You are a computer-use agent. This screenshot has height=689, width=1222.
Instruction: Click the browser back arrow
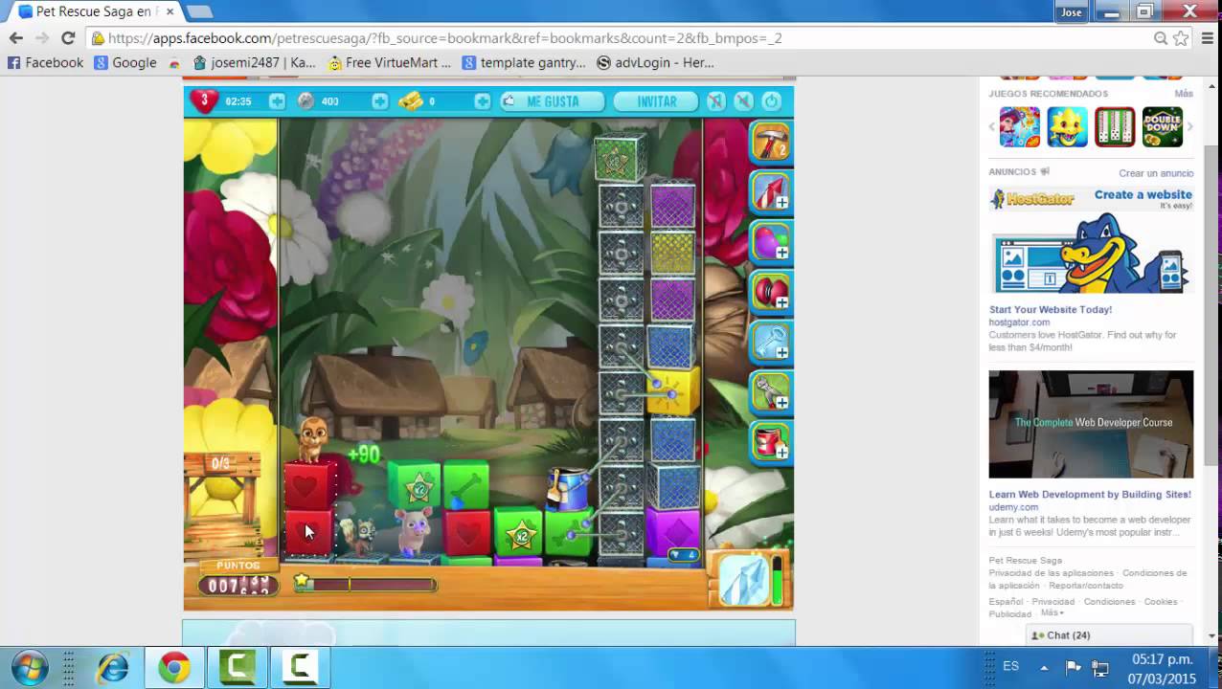point(15,38)
